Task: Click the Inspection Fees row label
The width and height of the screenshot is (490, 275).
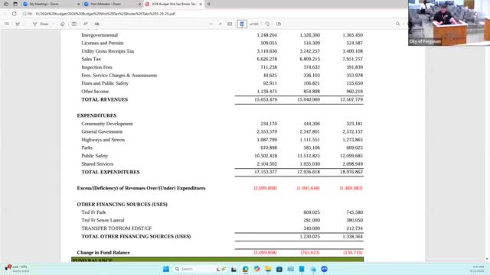Action: tap(96, 67)
